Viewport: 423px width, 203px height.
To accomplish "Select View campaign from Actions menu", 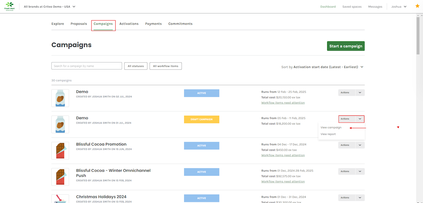I will [331, 128].
